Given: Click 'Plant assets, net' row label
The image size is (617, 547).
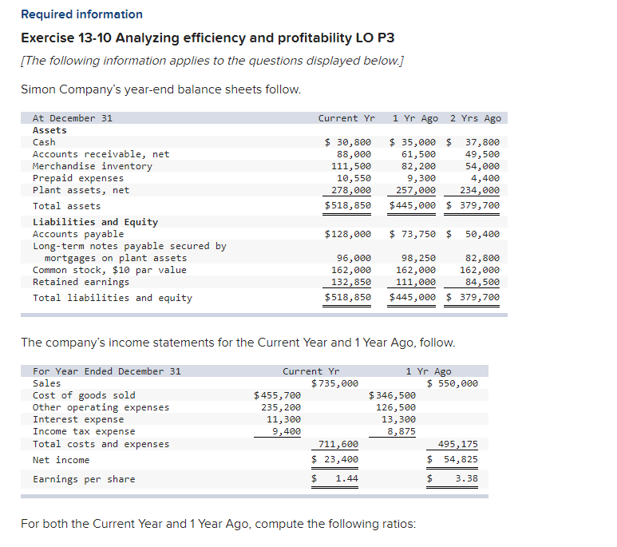Looking at the screenshot, I should coord(81,190).
